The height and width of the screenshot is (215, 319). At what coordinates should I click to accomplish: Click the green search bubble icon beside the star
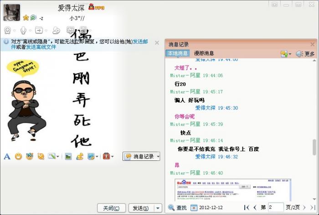(x=33, y=18)
